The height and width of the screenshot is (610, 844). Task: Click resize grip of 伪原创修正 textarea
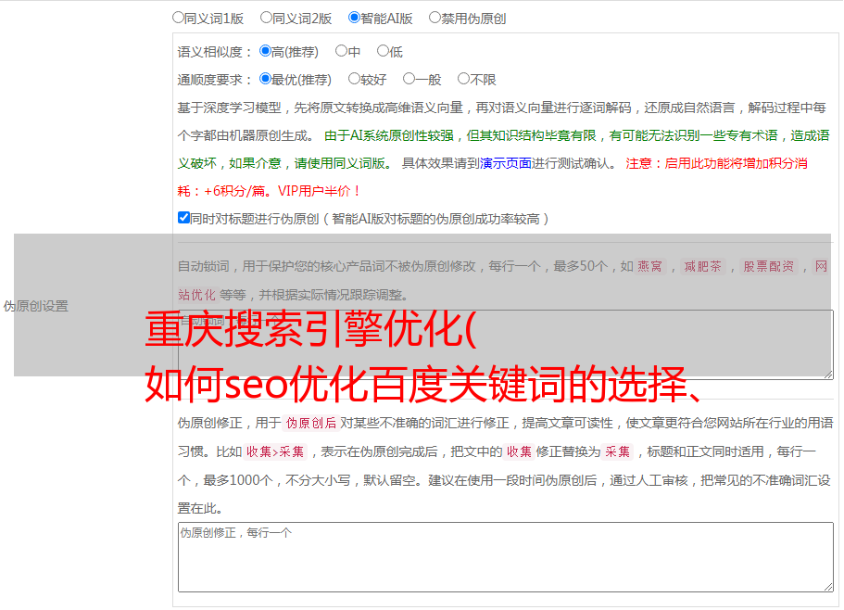(828, 587)
